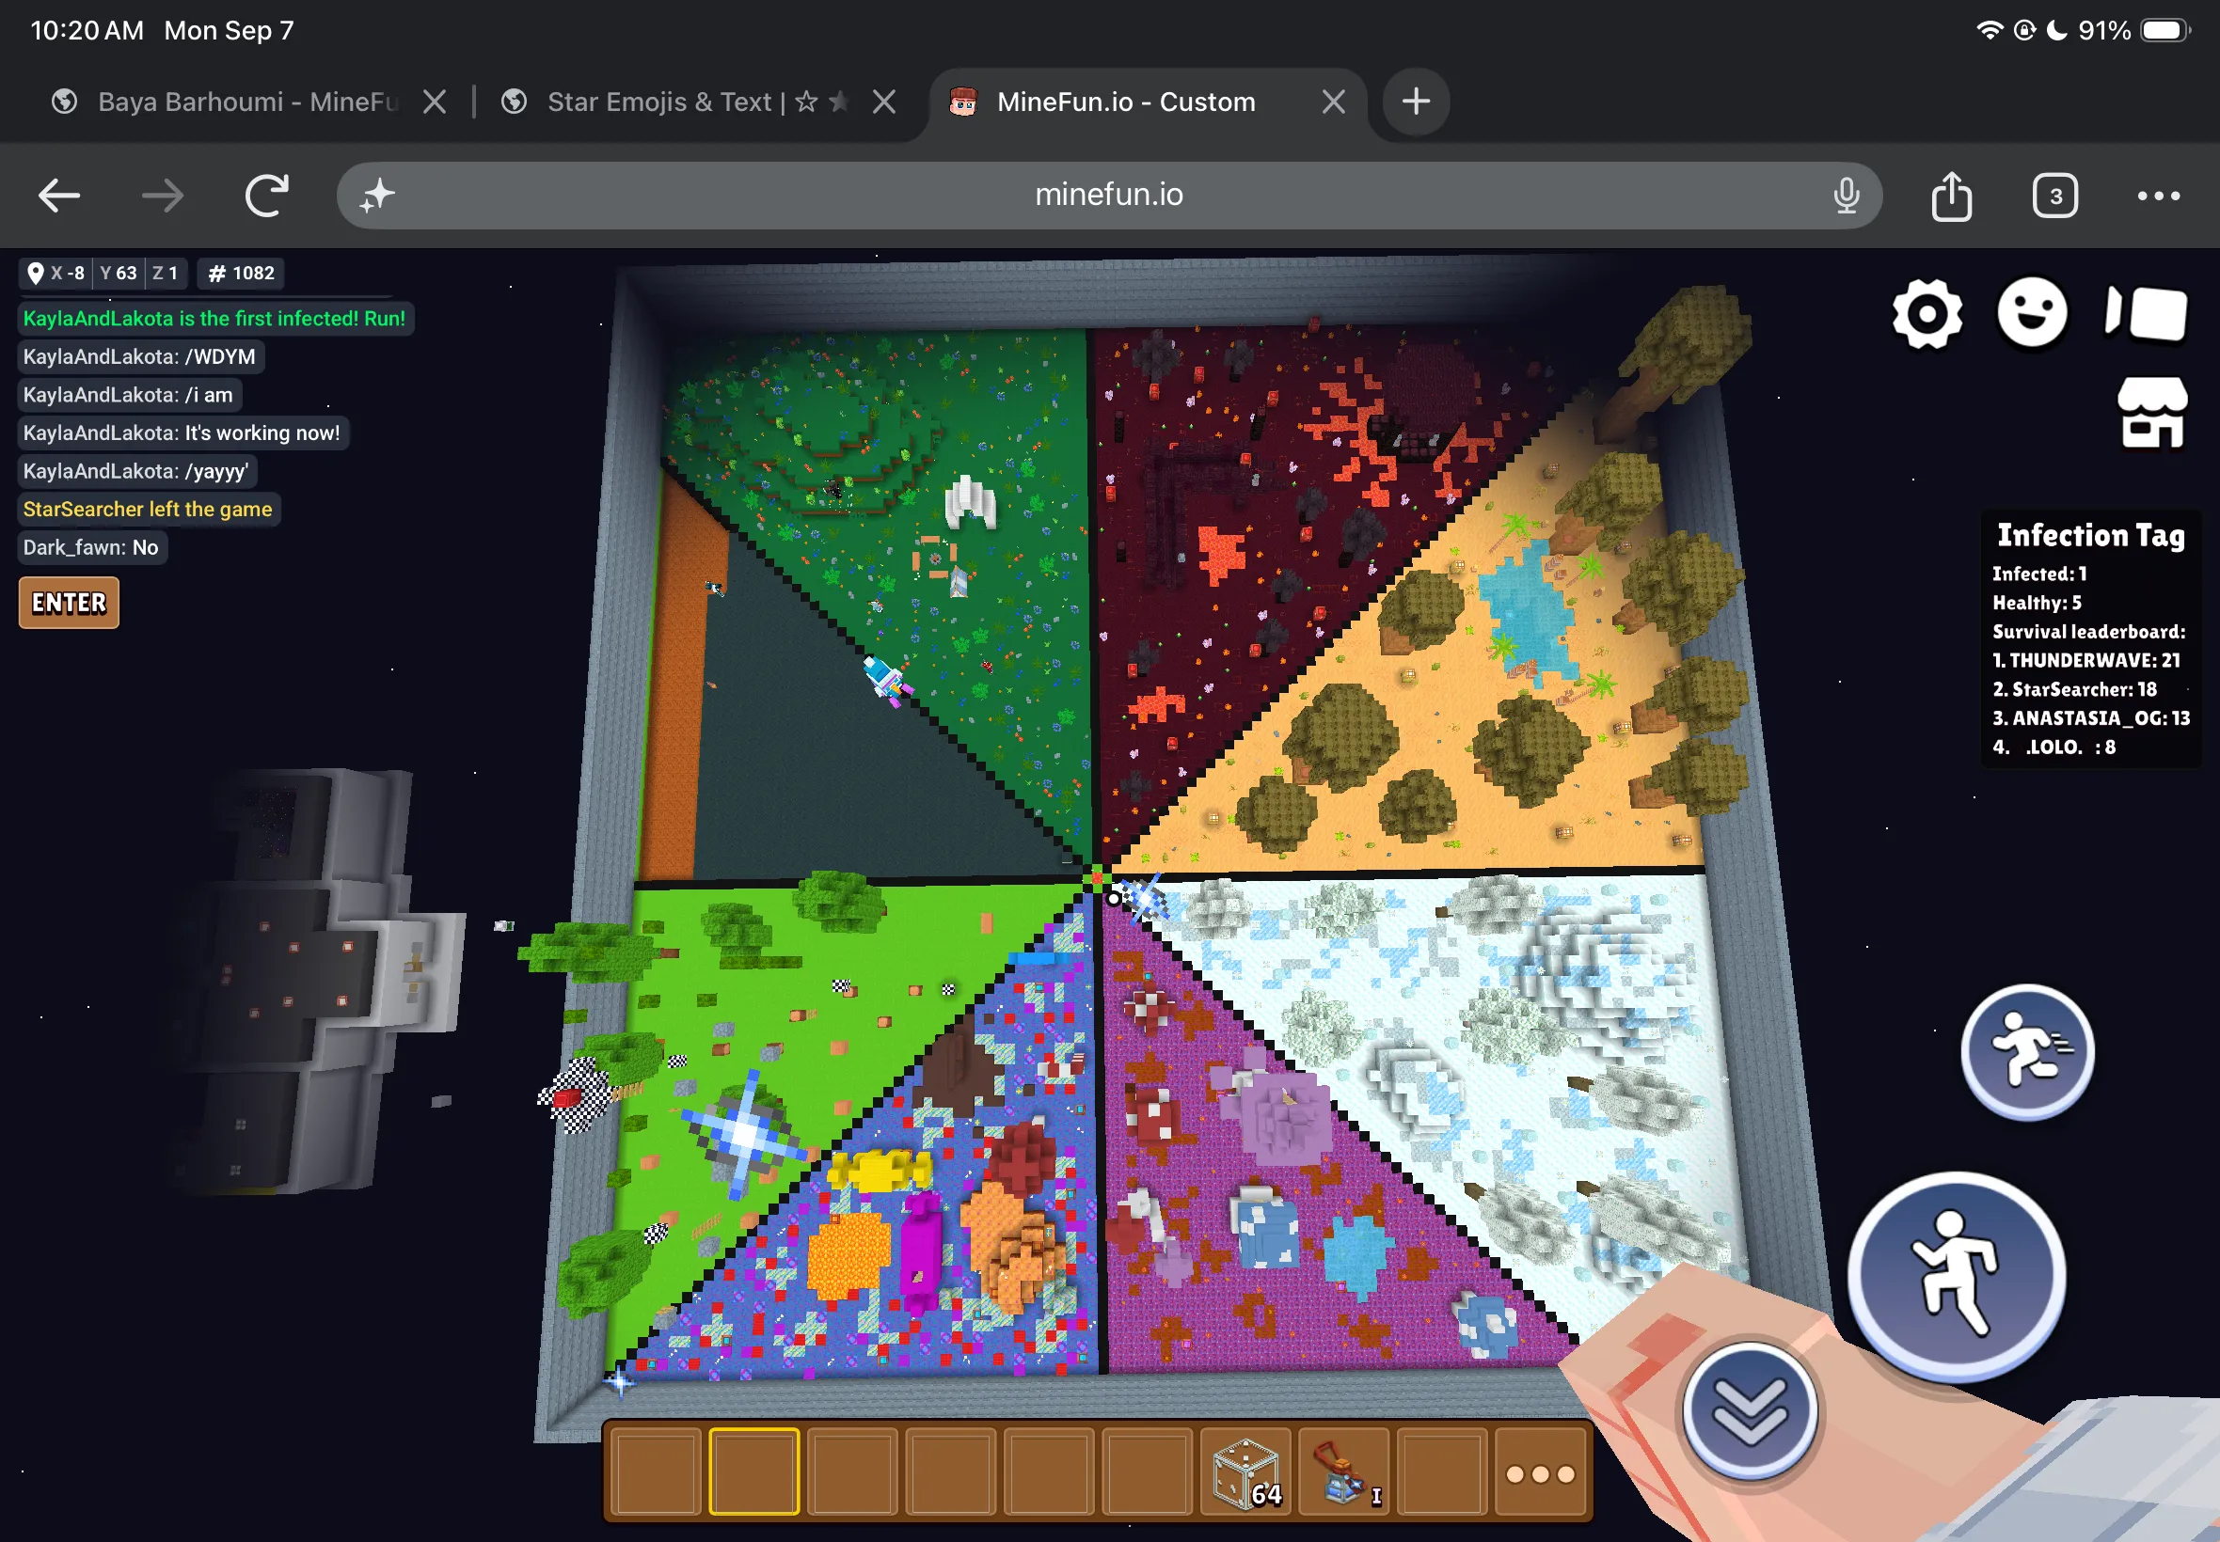This screenshot has width=2220, height=1542.
Task: Go back in browser history
Action: pyautogui.click(x=59, y=197)
